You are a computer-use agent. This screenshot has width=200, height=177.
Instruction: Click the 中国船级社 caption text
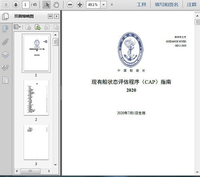pyautogui.click(x=131, y=70)
